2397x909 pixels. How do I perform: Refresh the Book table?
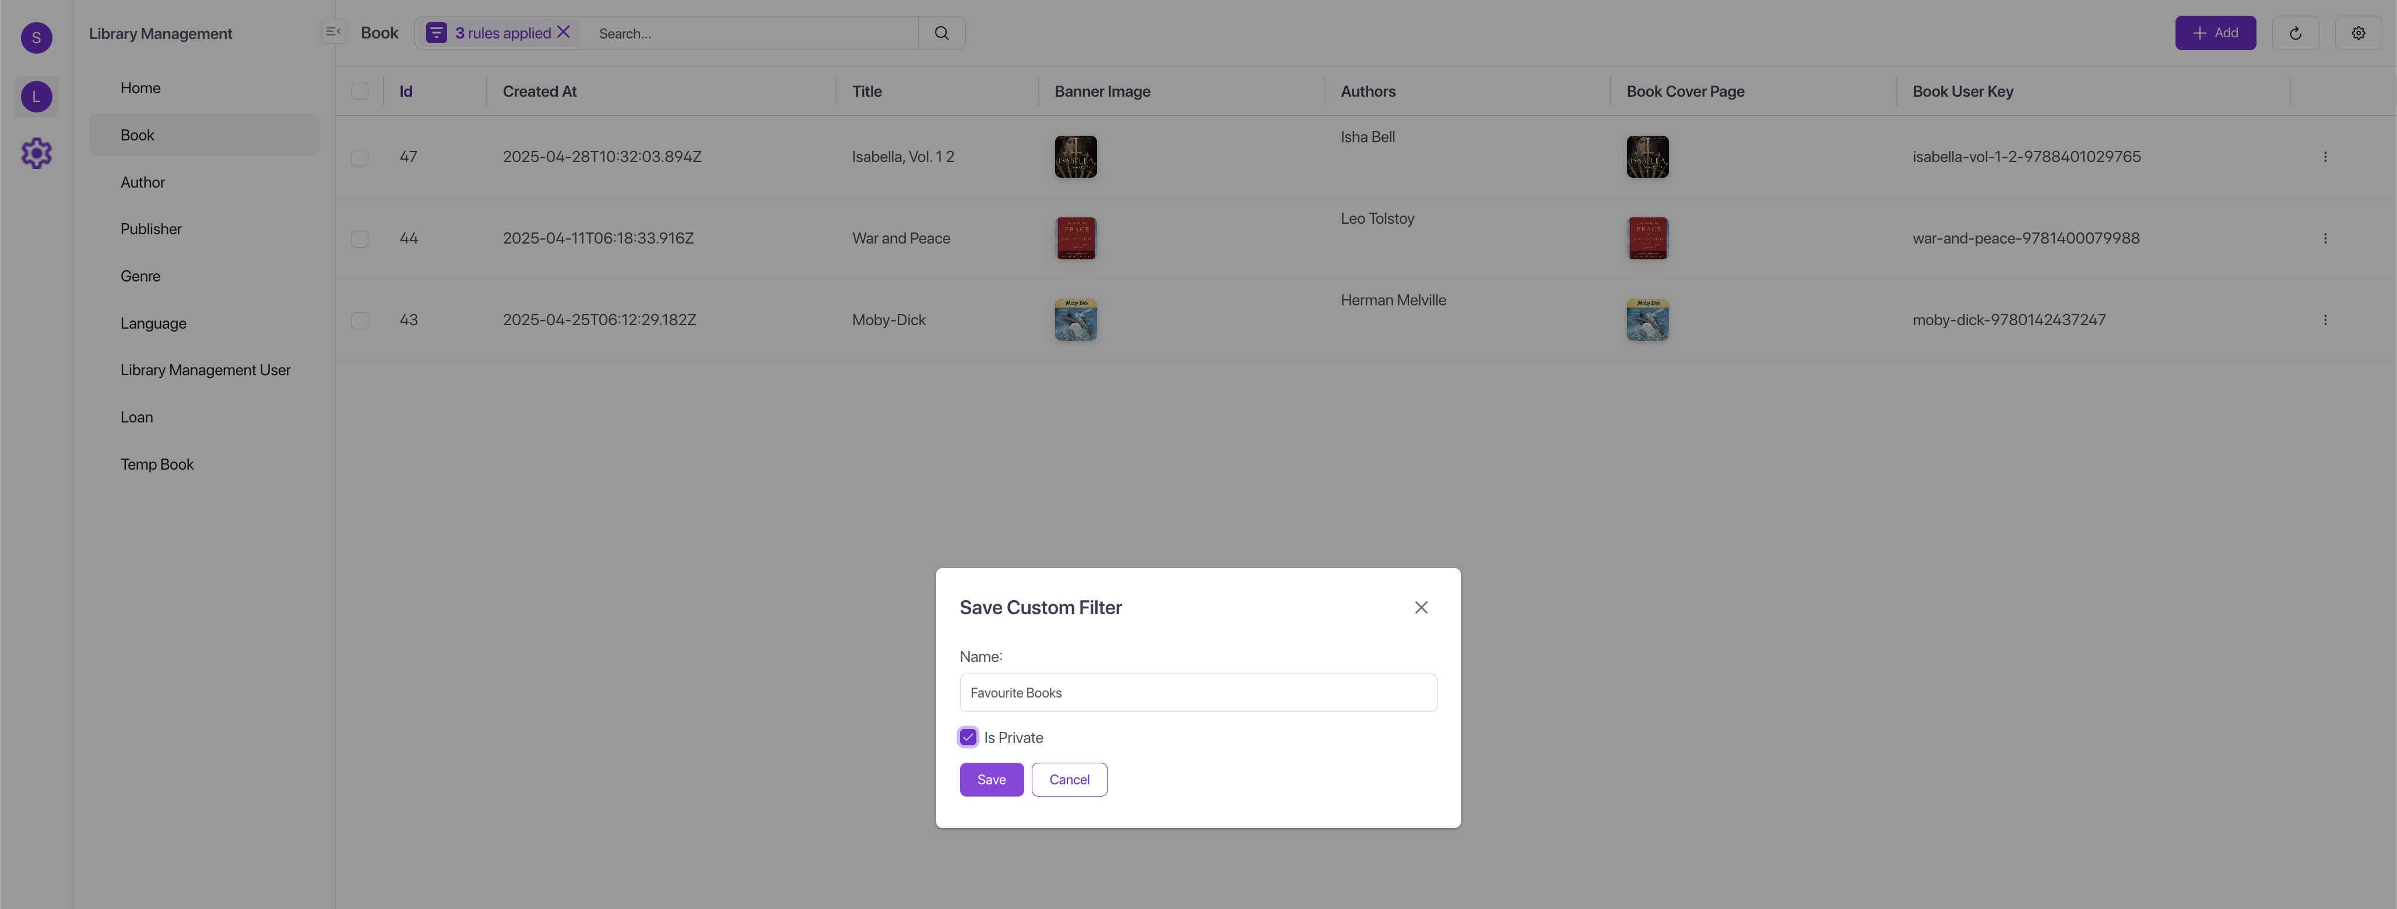pos(2296,33)
